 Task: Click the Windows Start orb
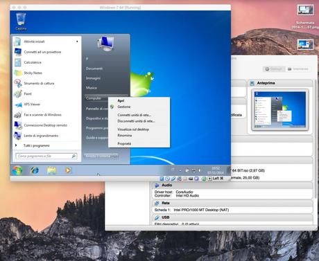point(17,170)
